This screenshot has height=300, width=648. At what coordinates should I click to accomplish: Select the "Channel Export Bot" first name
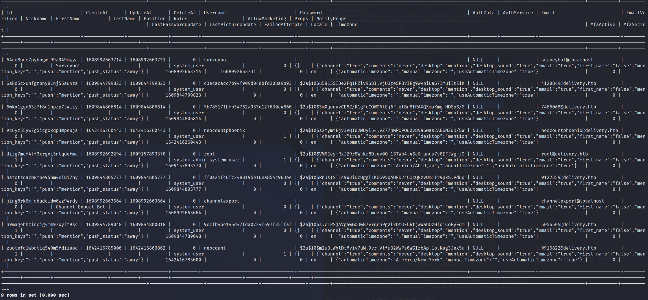click(x=80, y=207)
